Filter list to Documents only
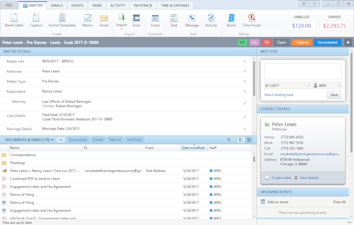 (78, 140)
